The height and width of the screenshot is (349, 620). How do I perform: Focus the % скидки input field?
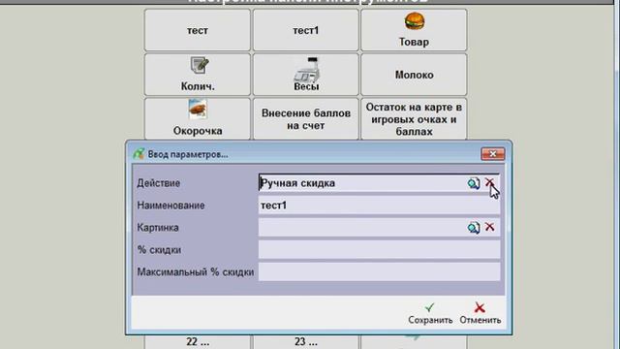click(x=379, y=250)
